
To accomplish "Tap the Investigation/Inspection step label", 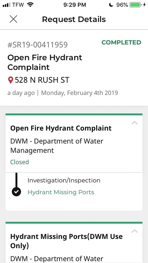I will tap(64, 181).
